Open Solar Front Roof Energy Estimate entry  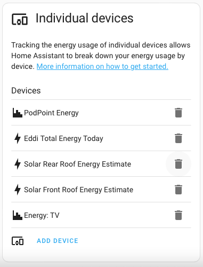101,190
